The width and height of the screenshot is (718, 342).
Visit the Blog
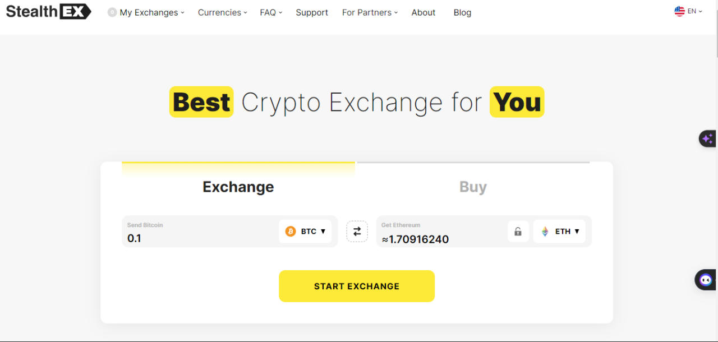[462, 12]
